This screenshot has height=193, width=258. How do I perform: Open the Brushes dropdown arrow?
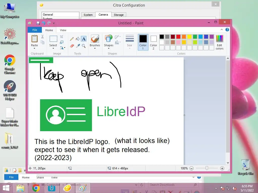95,49
